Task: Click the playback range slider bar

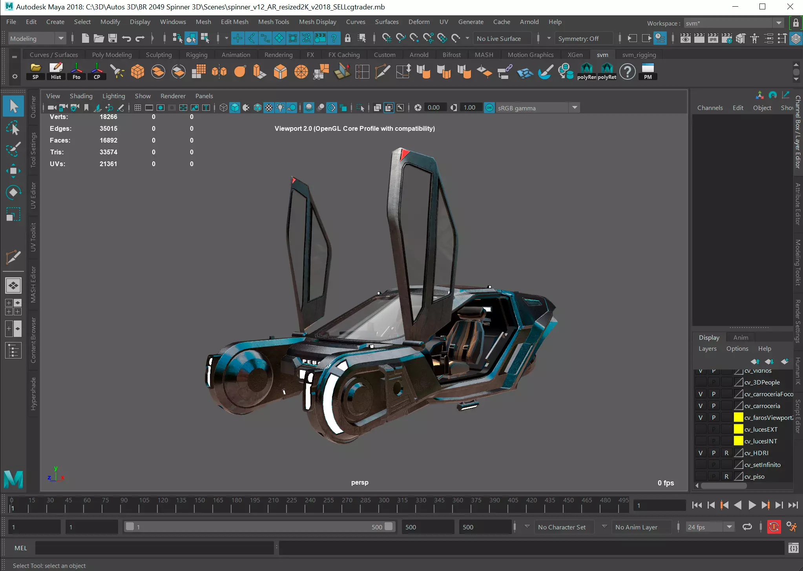Action: tap(259, 527)
